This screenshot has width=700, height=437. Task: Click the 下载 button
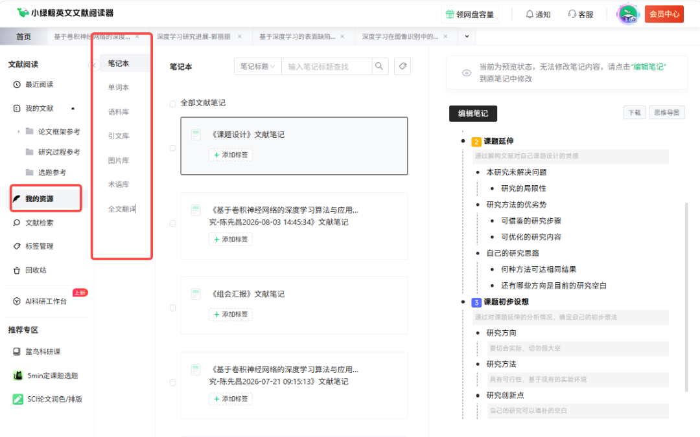point(635,113)
